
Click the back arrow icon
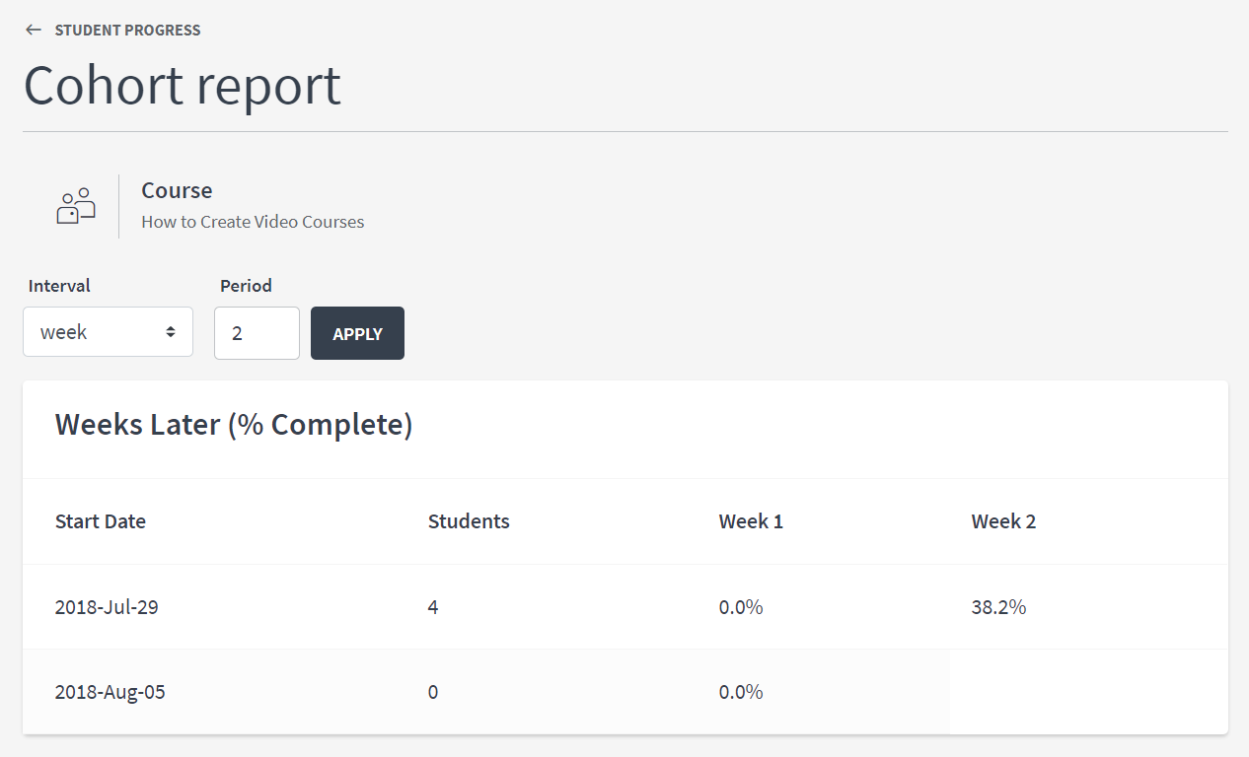coord(34,30)
